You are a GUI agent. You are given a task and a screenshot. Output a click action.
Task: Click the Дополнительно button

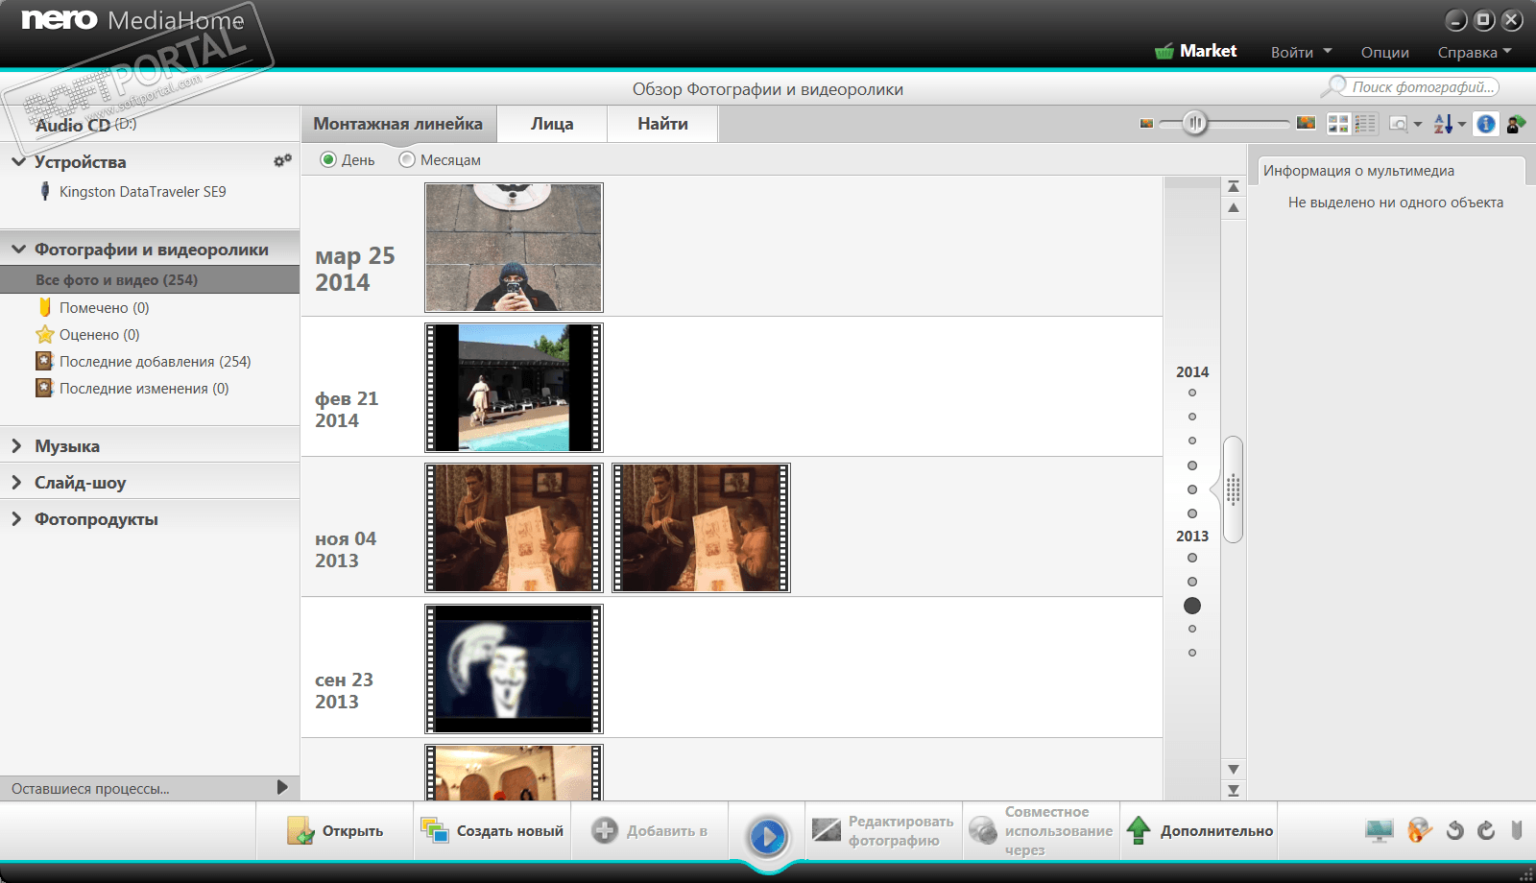[x=1199, y=831]
